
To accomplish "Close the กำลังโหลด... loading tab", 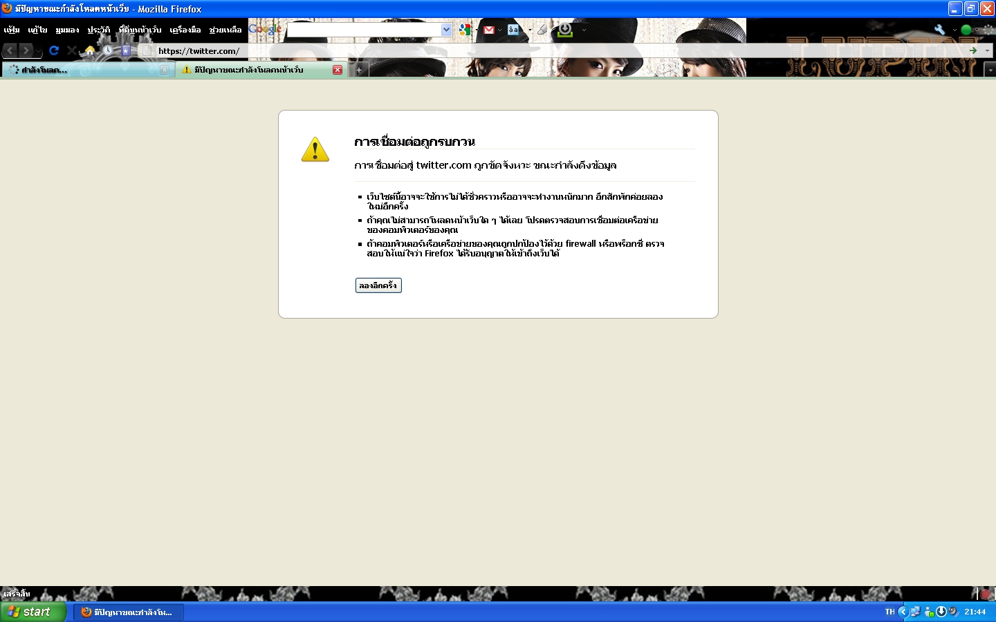I will pyautogui.click(x=165, y=70).
